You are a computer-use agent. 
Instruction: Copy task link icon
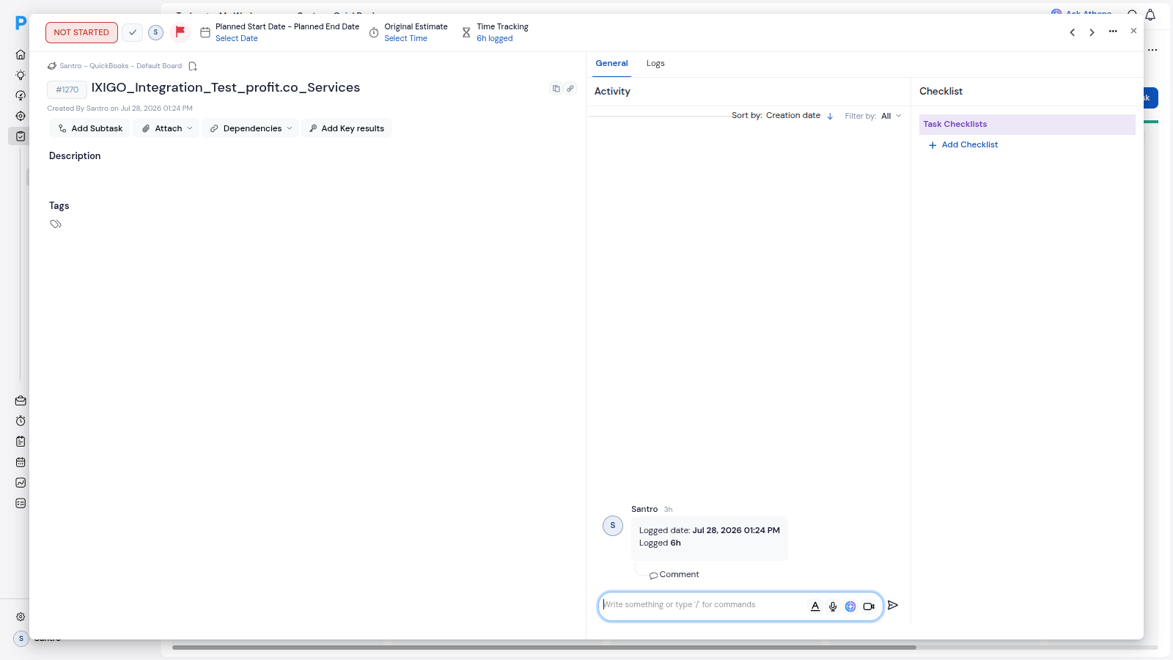pyautogui.click(x=570, y=89)
